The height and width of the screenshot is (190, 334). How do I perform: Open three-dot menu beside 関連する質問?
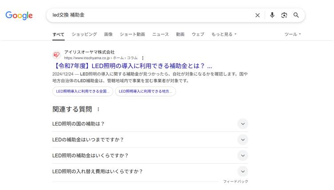98,109
